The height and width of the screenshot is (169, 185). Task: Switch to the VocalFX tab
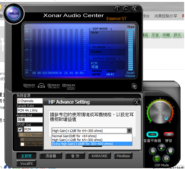coord(26,163)
